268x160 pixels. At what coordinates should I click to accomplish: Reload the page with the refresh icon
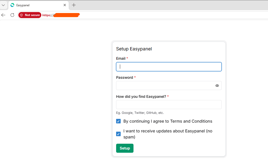pyautogui.click(x=12, y=15)
